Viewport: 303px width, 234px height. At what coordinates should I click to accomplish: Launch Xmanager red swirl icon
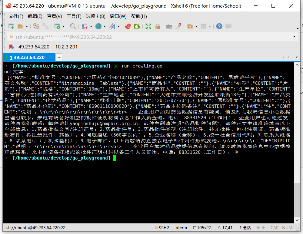click(x=128, y=26)
